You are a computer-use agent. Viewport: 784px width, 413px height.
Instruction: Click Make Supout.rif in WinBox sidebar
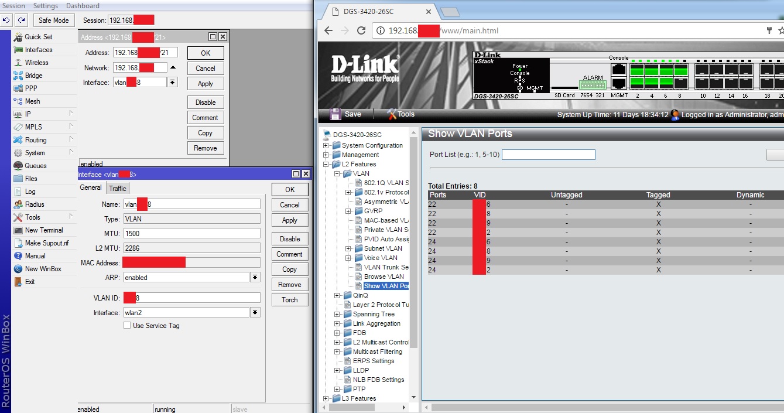[x=46, y=243]
